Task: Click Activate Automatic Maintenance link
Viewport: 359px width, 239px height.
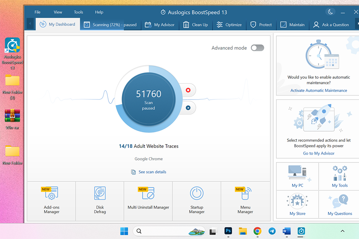Action: tap(319, 90)
